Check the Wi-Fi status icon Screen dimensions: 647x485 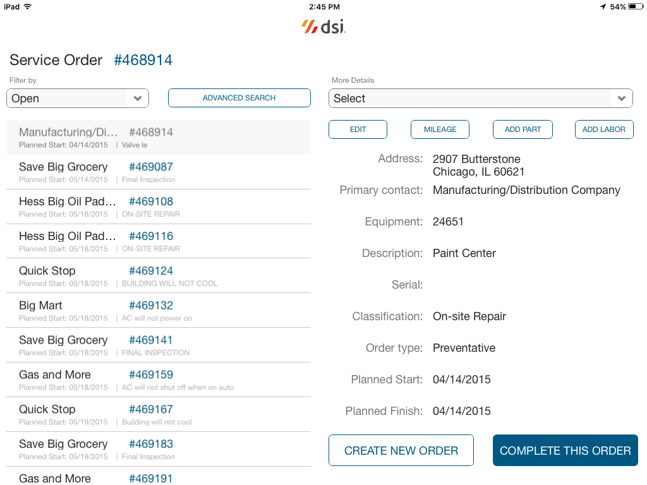click(x=28, y=6)
